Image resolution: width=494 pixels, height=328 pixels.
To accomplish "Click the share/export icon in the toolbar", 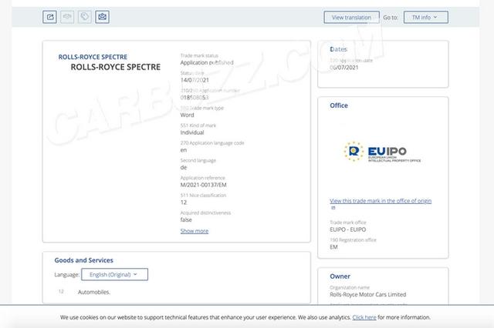I will click(x=49, y=17).
